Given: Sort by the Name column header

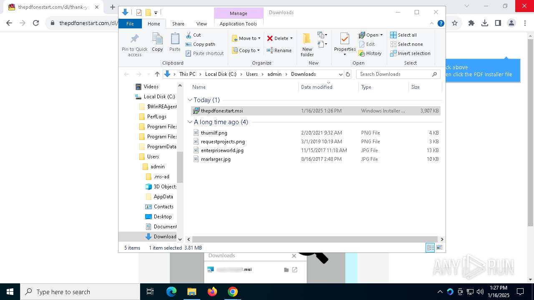Looking at the screenshot, I should tap(199, 87).
